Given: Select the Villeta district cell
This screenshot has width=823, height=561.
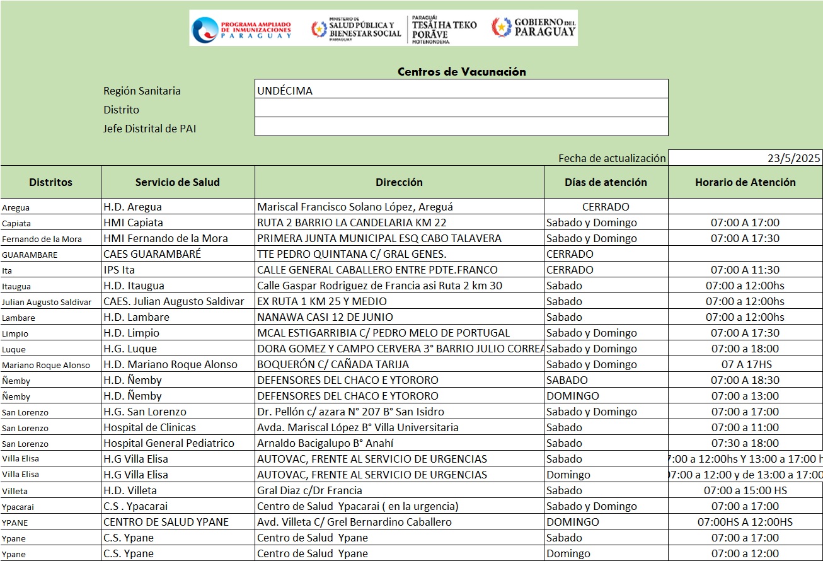Looking at the screenshot, I should pyautogui.click(x=50, y=490).
